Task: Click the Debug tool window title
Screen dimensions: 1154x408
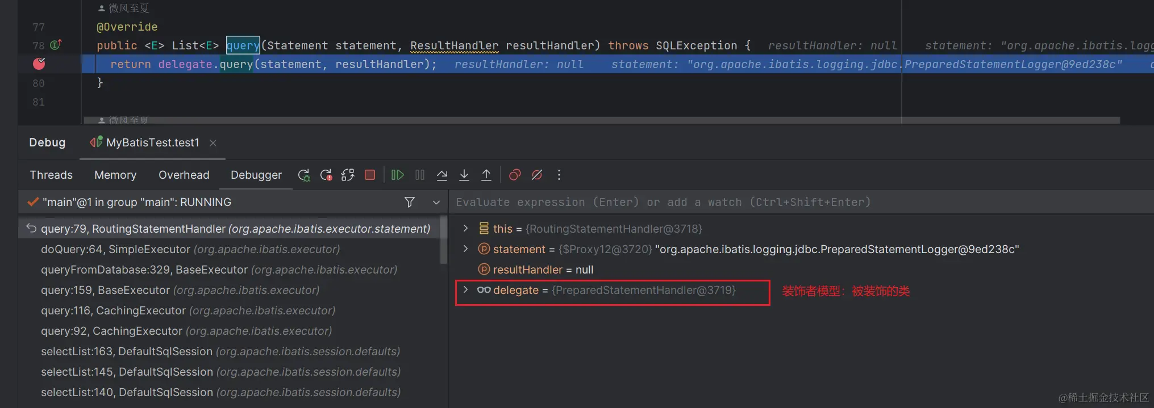Action: (47, 142)
